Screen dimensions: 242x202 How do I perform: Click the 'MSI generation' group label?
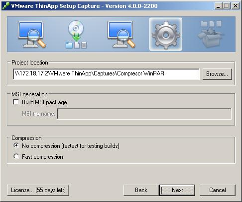pyautogui.click(x=29, y=94)
